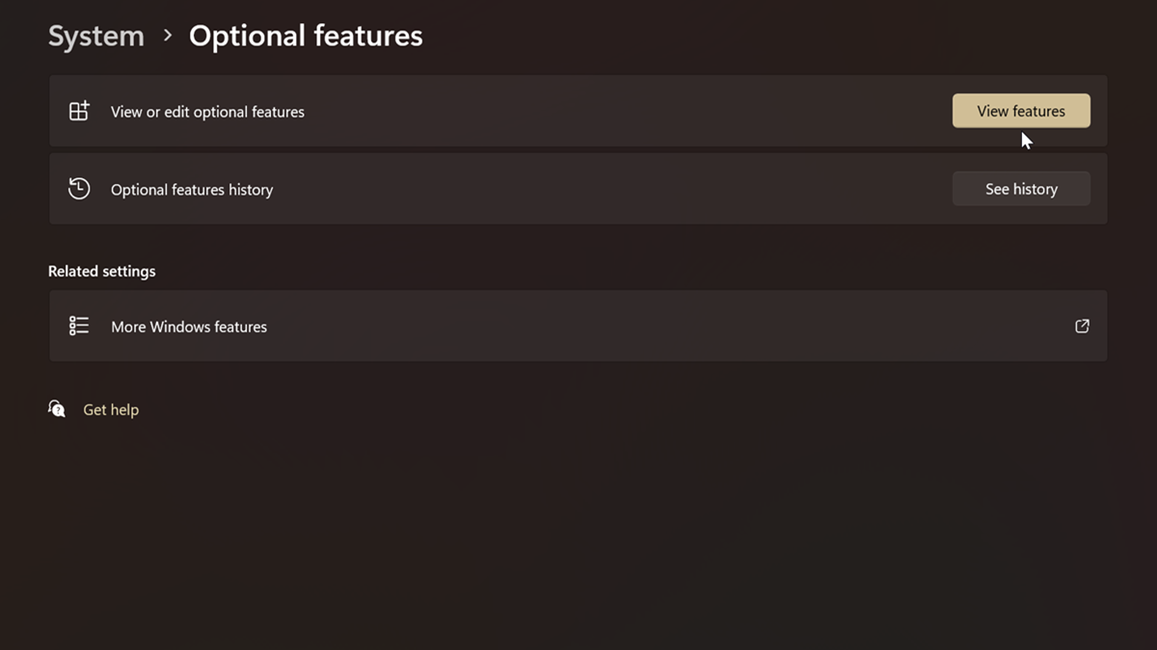Image resolution: width=1157 pixels, height=650 pixels.
Task: Click the More Windows features list icon
Action: (x=79, y=326)
